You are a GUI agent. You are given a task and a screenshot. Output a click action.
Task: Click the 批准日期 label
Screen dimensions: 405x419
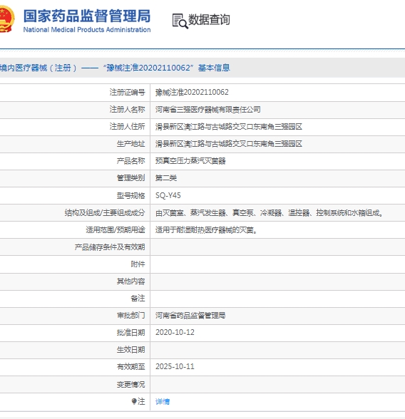(x=130, y=332)
